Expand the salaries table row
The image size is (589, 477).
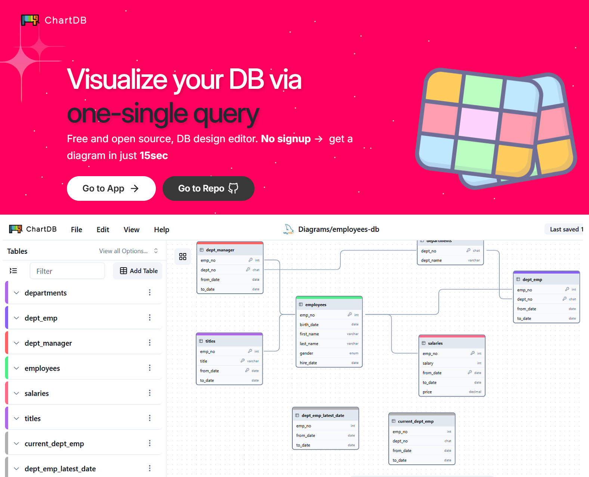tap(16, 393)
